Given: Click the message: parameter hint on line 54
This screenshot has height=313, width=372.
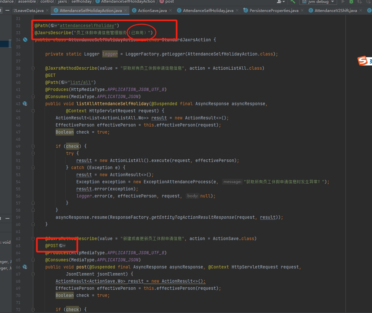Looking at the screenshot, I should click(x=232, y=182).
